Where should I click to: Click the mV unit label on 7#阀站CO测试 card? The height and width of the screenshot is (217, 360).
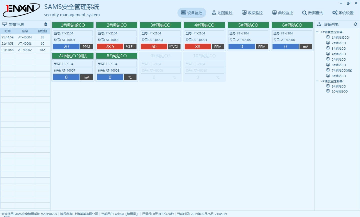pos(86,77)
